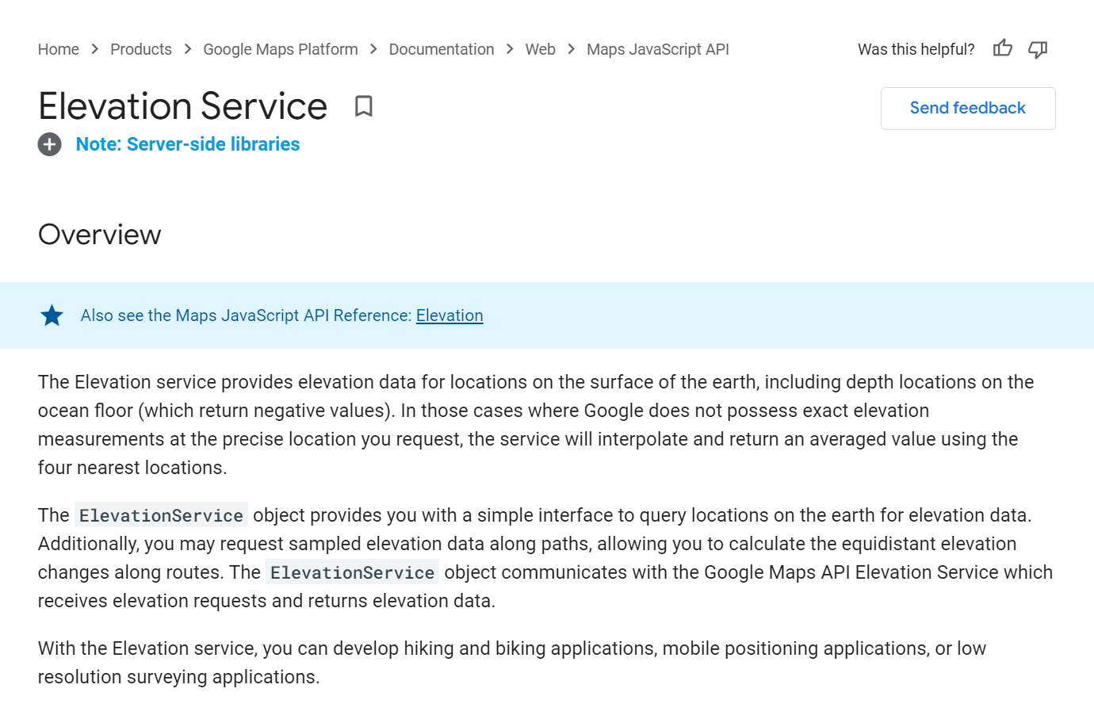Open the Products breadcrumb link
Image resolution: width=1094 pixels, height=719 pixels.
[x=141, y=49]
